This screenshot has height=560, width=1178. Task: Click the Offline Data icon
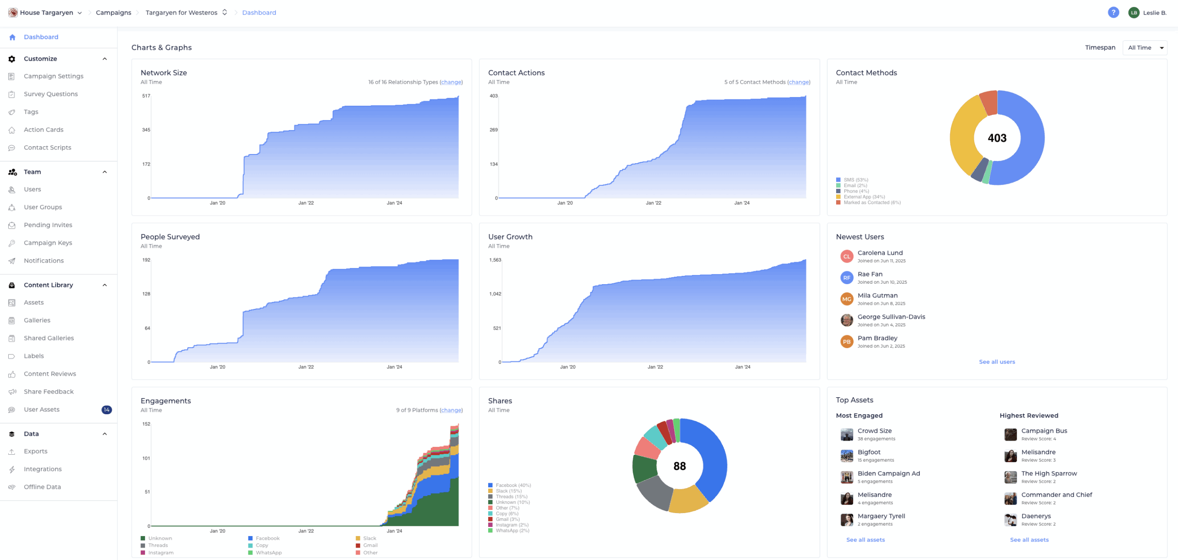click(12, 487)
